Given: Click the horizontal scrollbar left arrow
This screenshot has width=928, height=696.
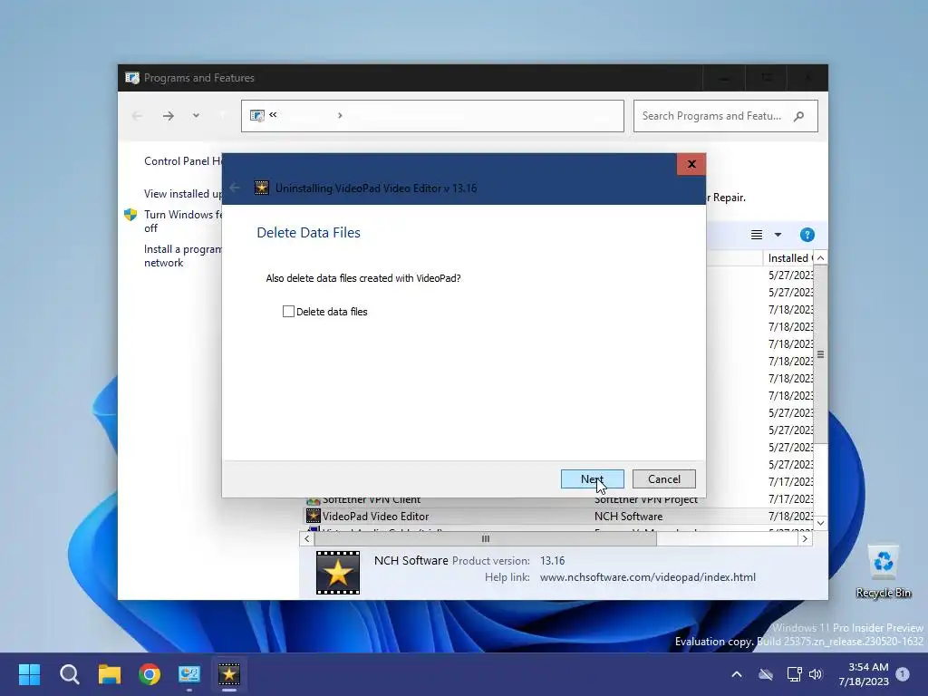Looking at the screenshot, I should (306, 538).
